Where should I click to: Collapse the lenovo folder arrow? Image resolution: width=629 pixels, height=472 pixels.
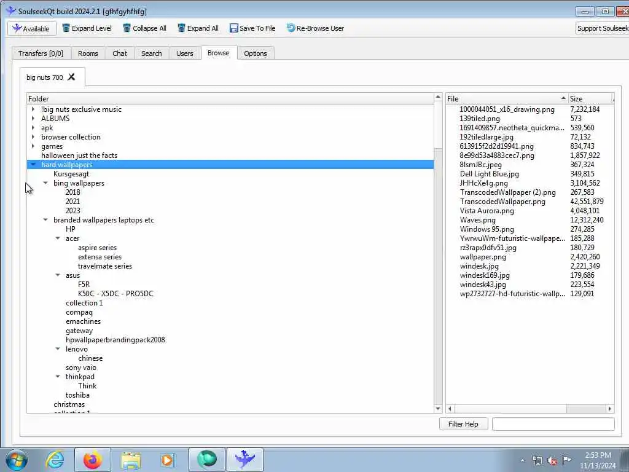coord(58,349)
